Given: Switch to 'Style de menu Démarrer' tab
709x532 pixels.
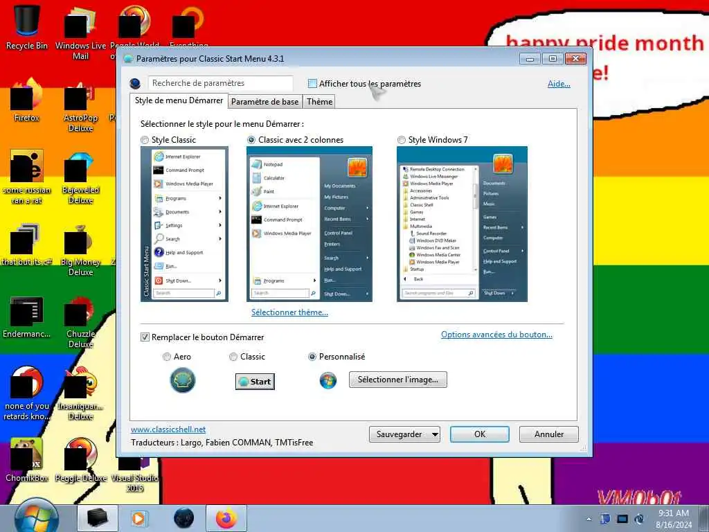Looking at the screenshot, I should pyautogui.click(x=179, y=100).
